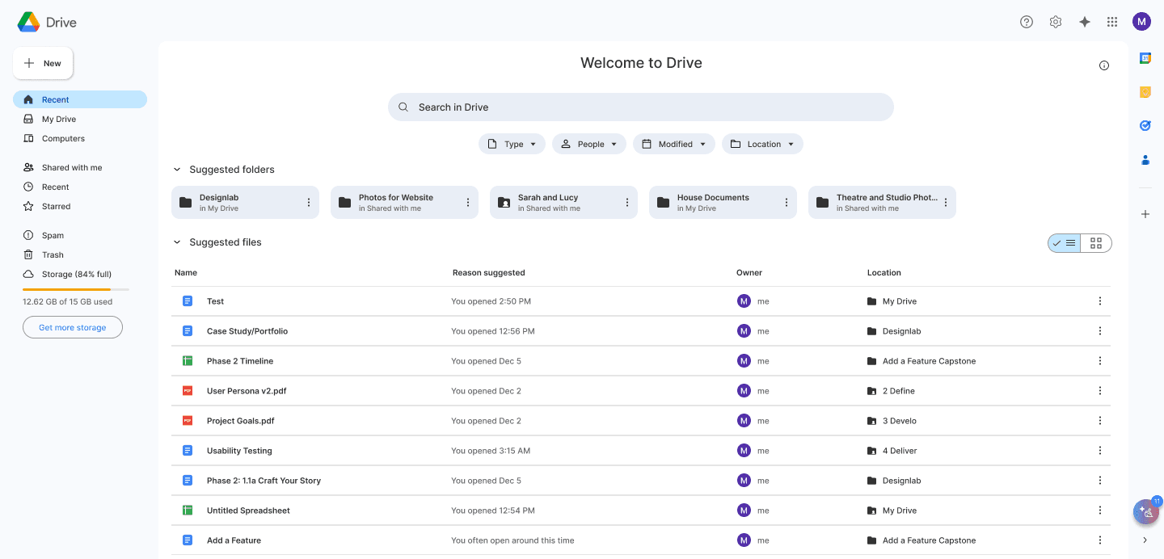The image size is (1164, 559).
Task: Open Google Keep in the side panel
Action: click(1145, 92)
